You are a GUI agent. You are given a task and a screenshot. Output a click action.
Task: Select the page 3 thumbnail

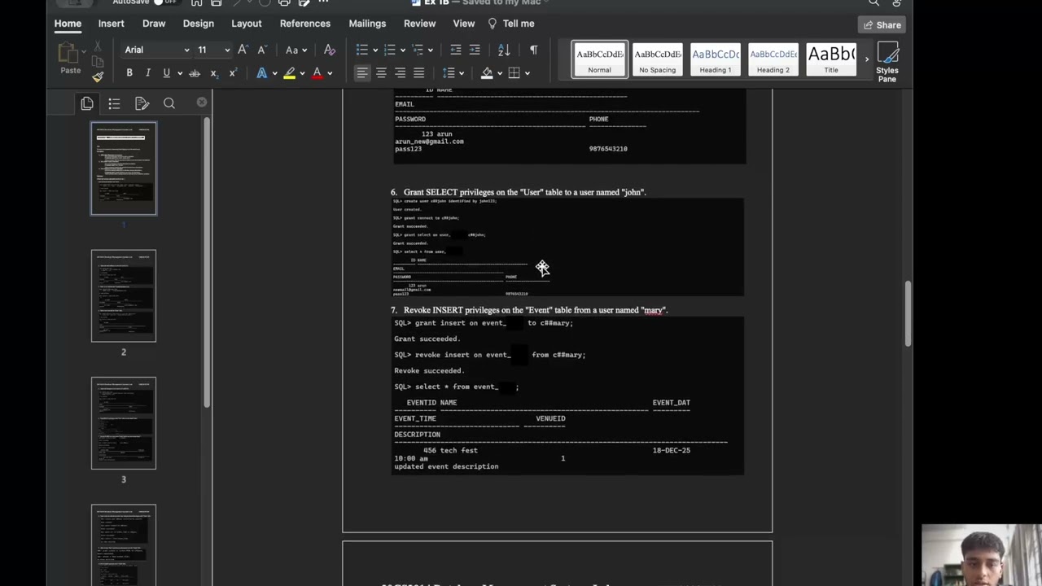(124, 423)
